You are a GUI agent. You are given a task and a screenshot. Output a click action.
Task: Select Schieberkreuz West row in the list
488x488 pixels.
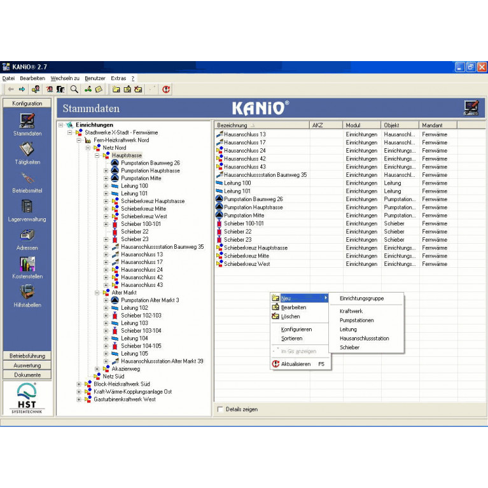coord(336,263)
